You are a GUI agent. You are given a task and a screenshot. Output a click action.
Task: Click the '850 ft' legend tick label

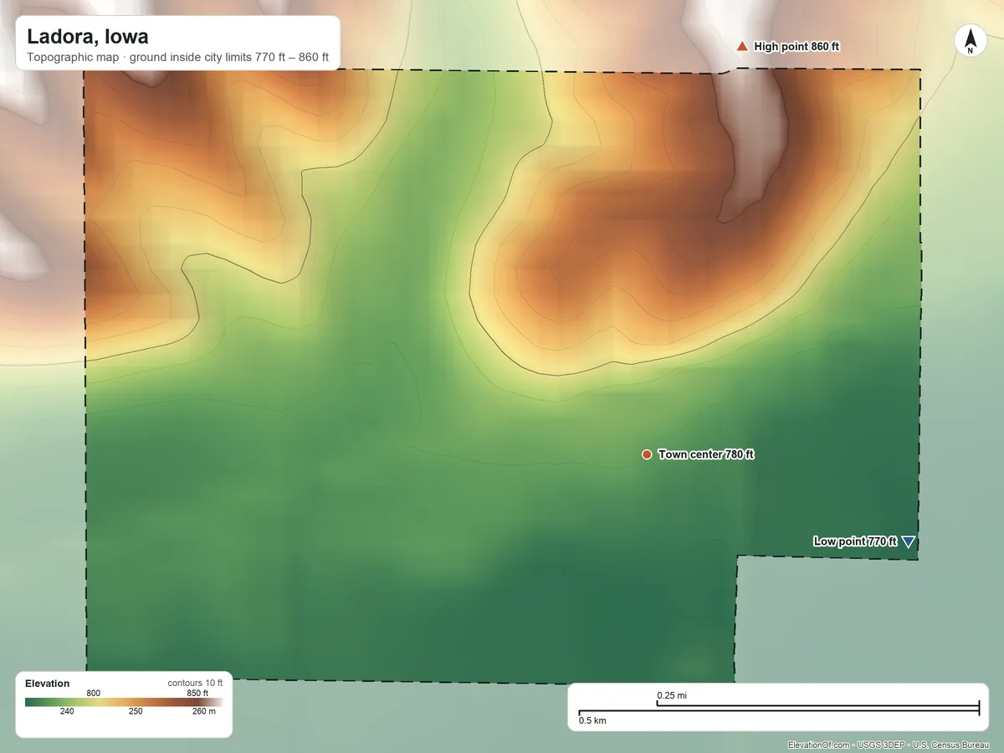pos(197,693)
